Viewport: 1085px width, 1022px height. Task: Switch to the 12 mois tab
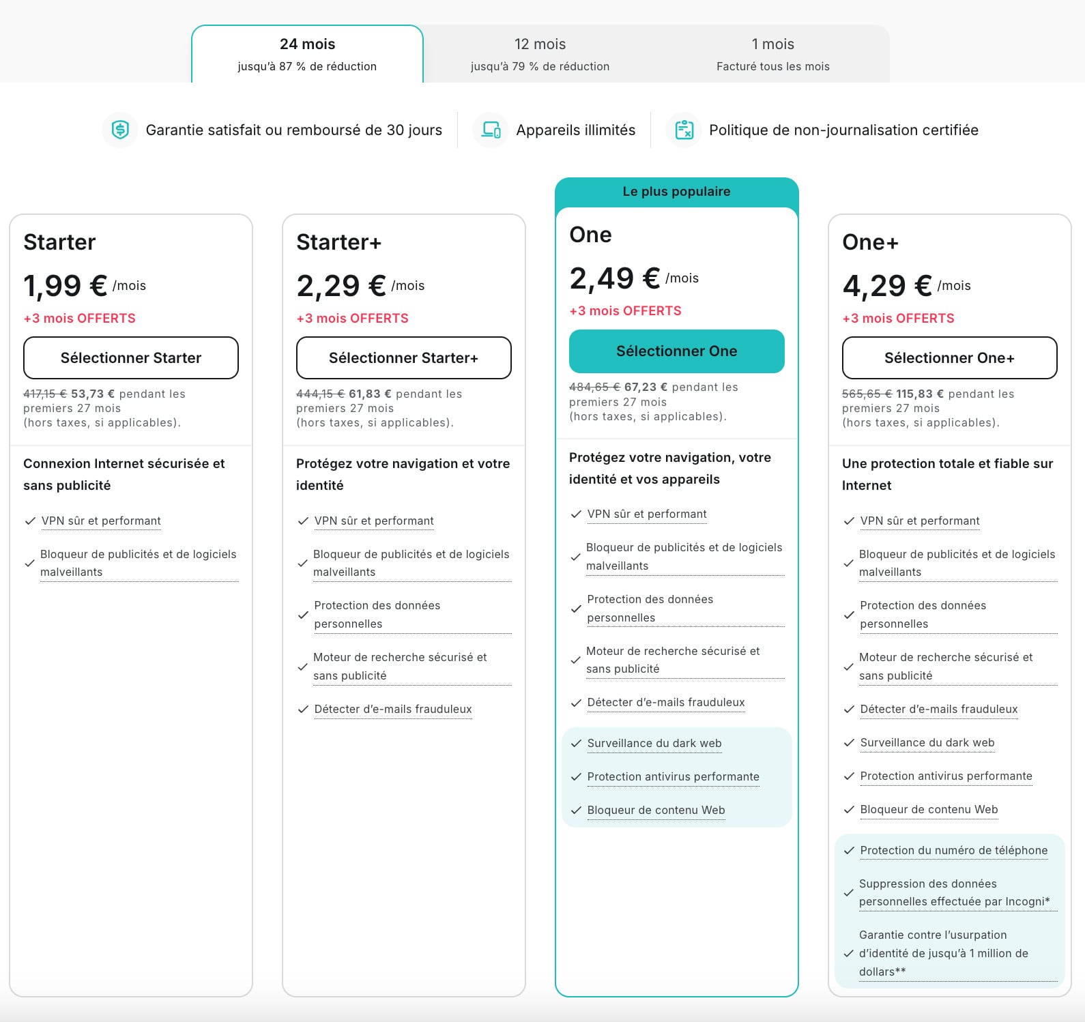pyautogui.click(x=539, y=53)
